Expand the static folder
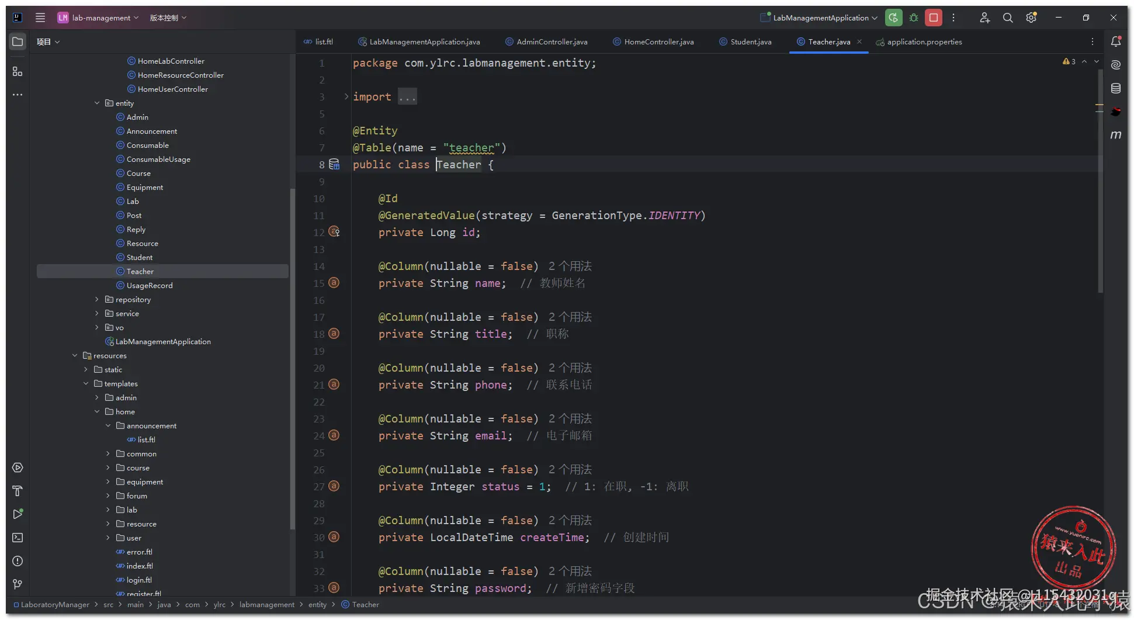1134x620 pixels. pos(86,370)
